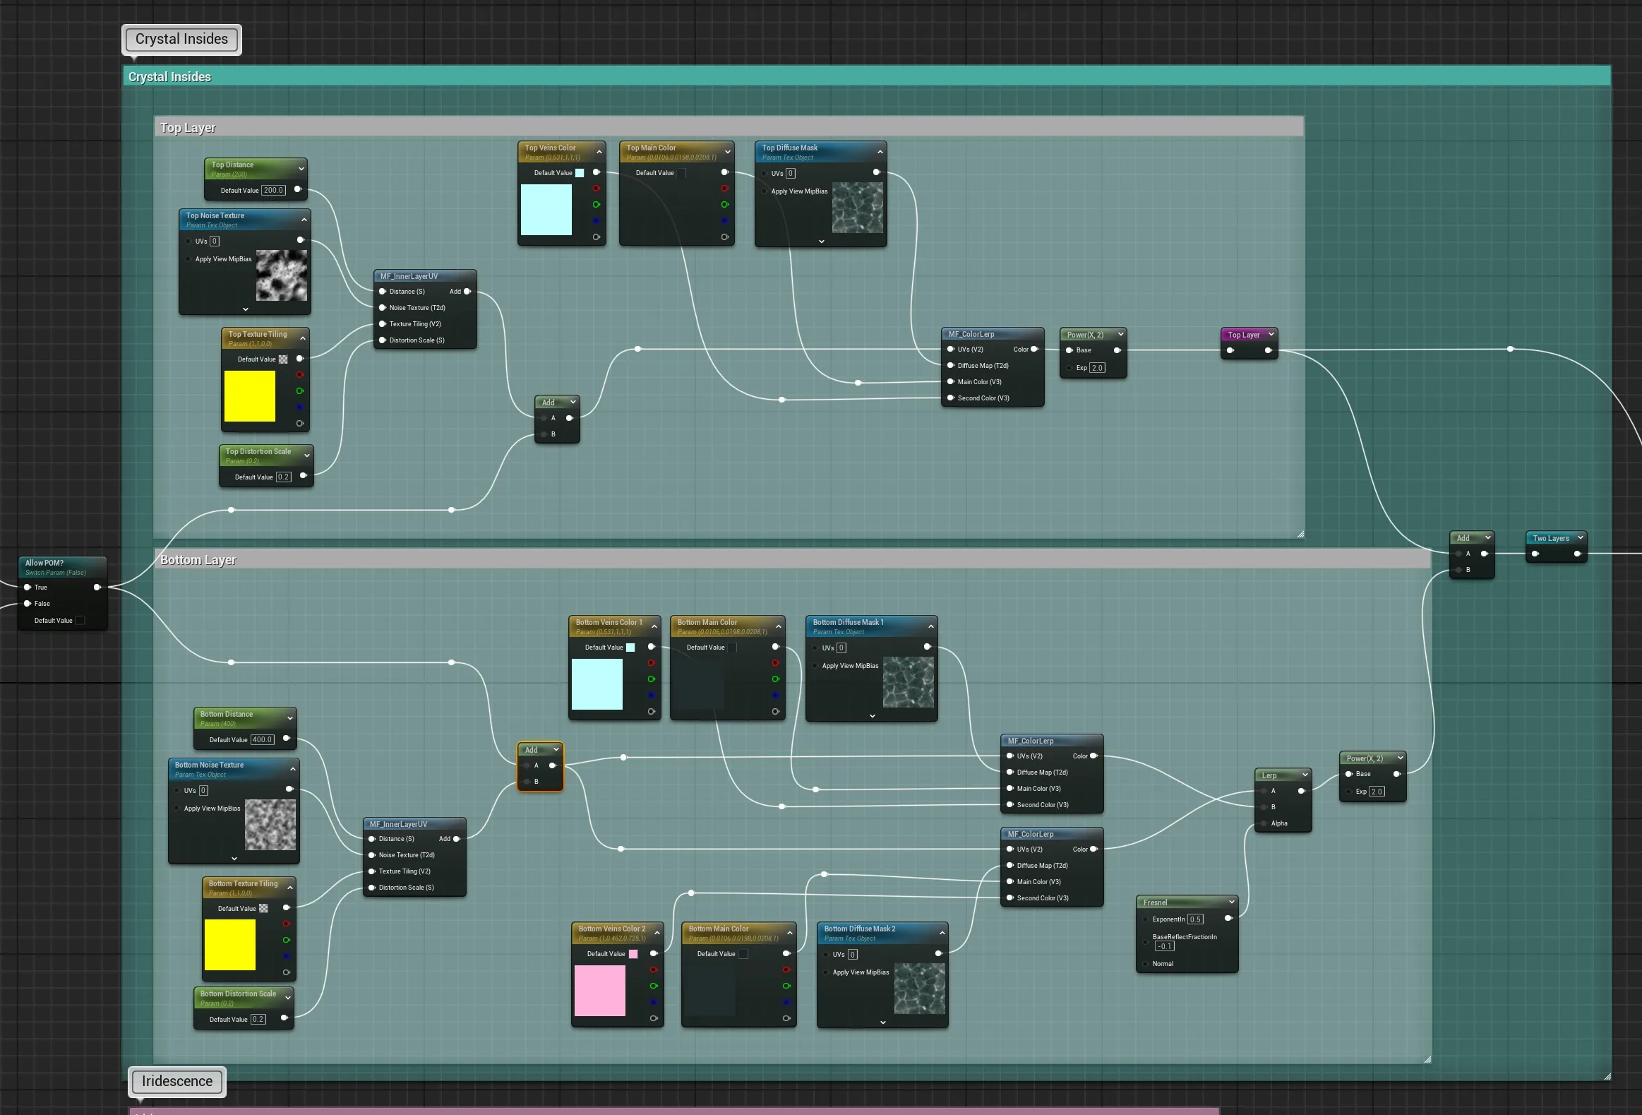The image size is (1642, 1115).
Task: Click the Top Veins Color default value swatch
Action: 580,173
